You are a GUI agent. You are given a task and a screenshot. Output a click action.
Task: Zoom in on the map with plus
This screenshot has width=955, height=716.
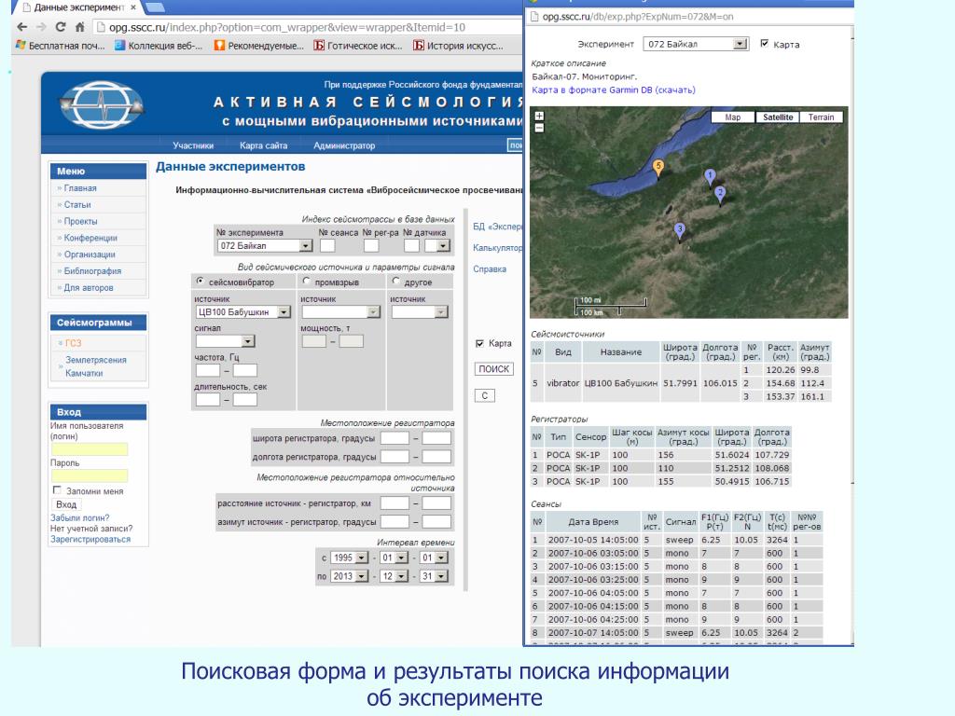click(x=539, y=116)
